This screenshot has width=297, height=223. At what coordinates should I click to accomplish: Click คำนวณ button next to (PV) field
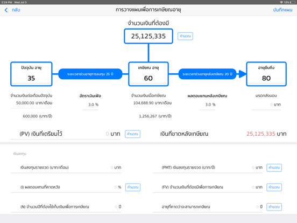(x=132, y=134)
